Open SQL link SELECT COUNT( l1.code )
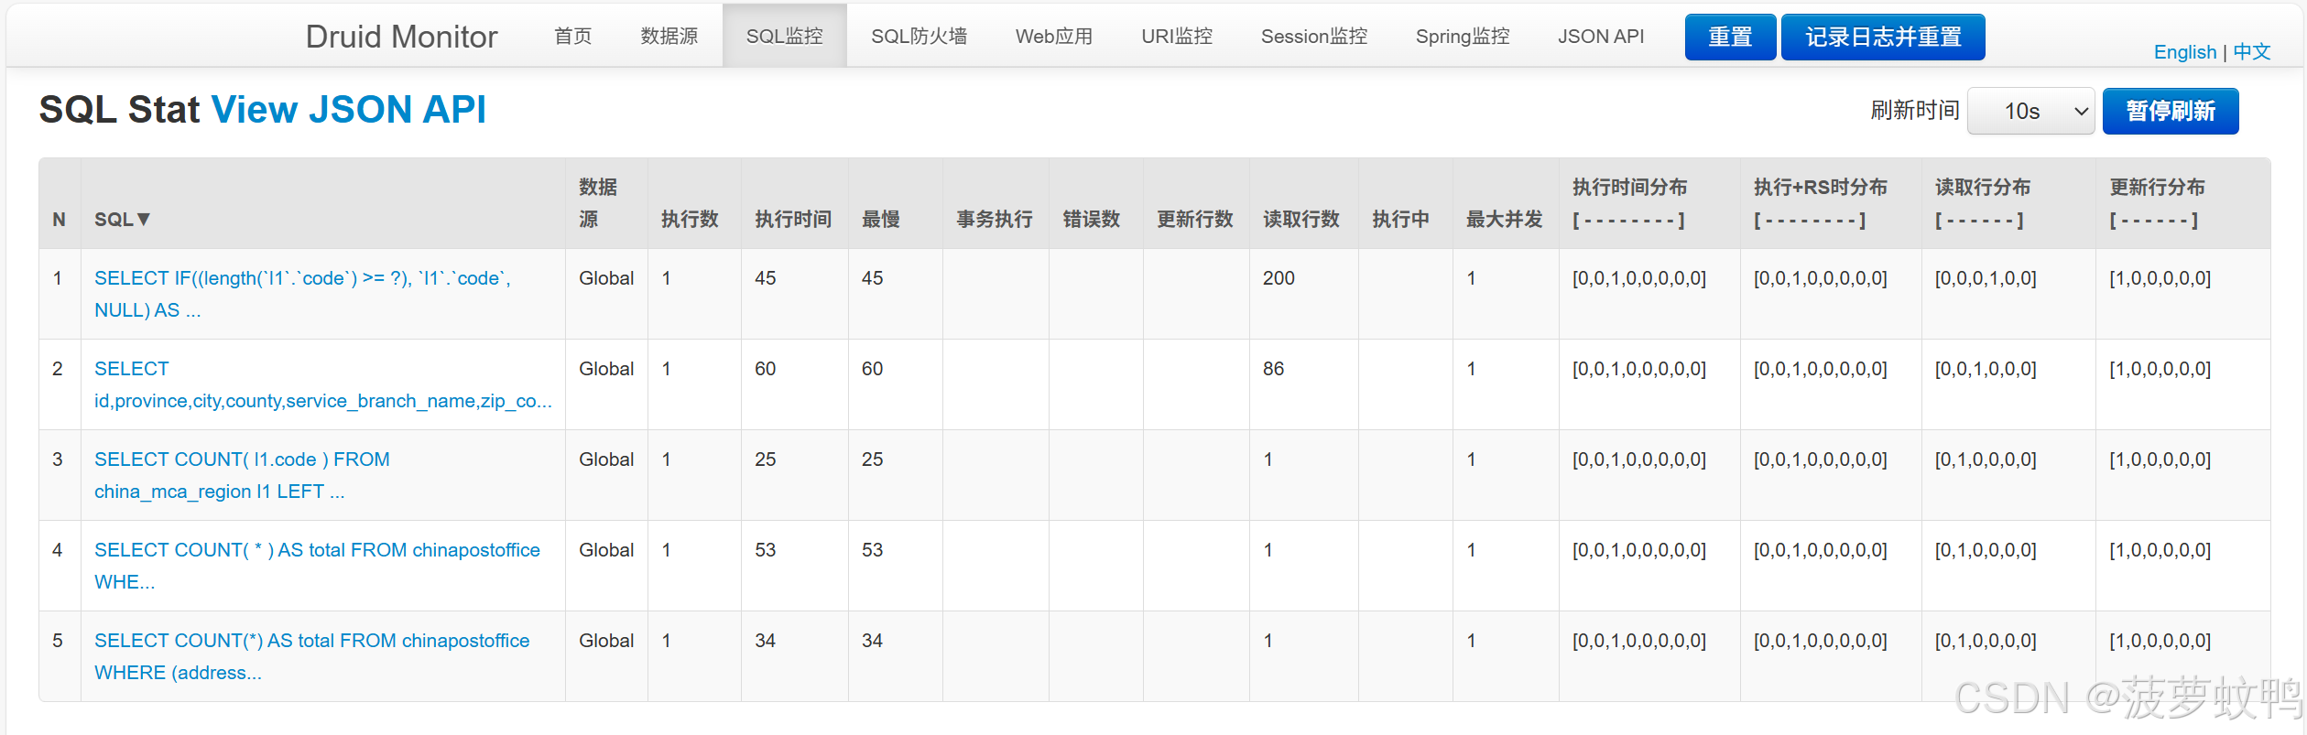The height and width of the screenshot is (735, 2307). coord(242,475)
